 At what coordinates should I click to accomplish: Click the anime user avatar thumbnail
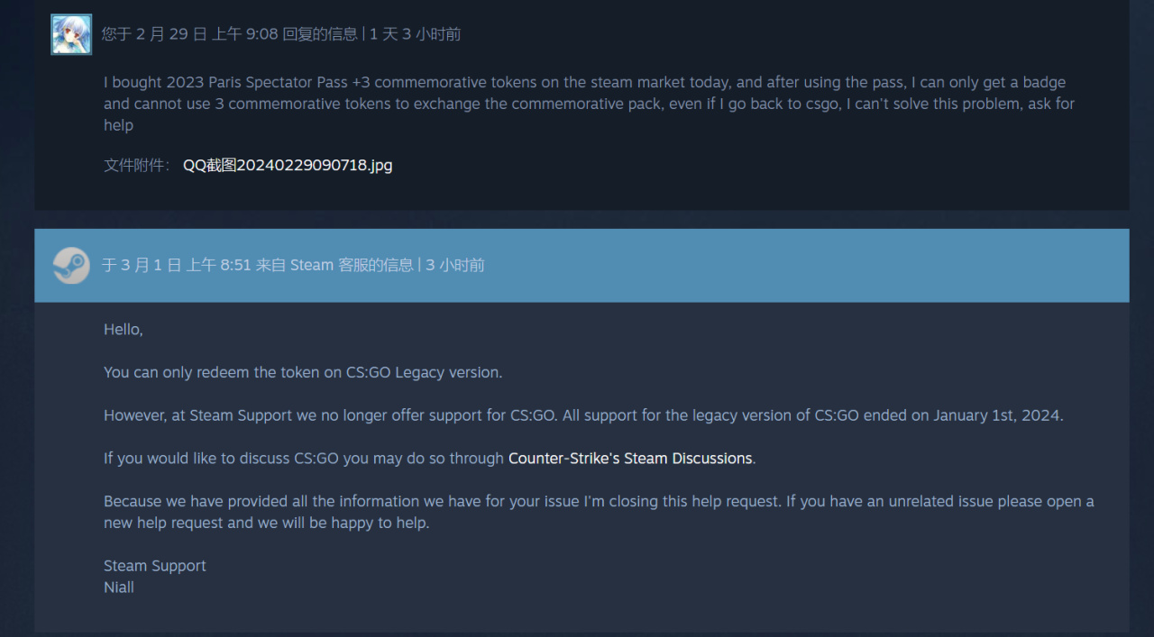tap(71, 34)
